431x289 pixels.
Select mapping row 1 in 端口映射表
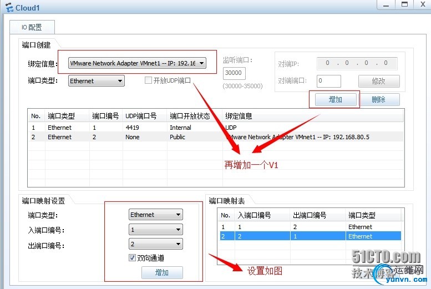pos(310,227)
